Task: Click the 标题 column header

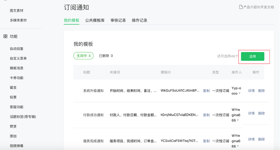Action: click(x=87, y=72)
